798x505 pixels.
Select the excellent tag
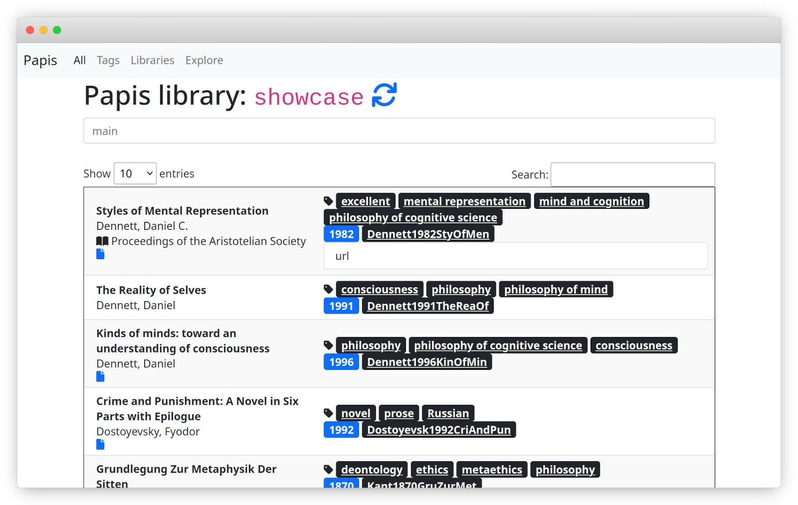(366, 201)
